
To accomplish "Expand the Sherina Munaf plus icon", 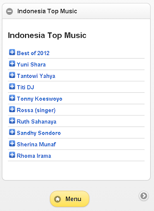I will [12, 143].
